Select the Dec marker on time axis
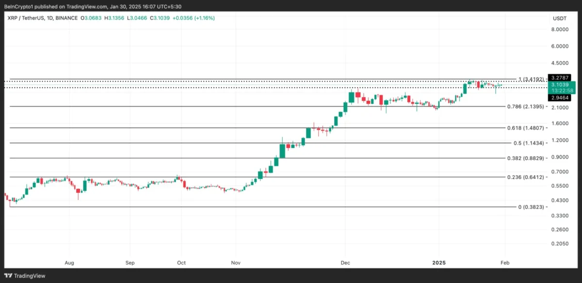Image resolution: width=582 pixels, height=283 pixels. [x=345, y=262]
